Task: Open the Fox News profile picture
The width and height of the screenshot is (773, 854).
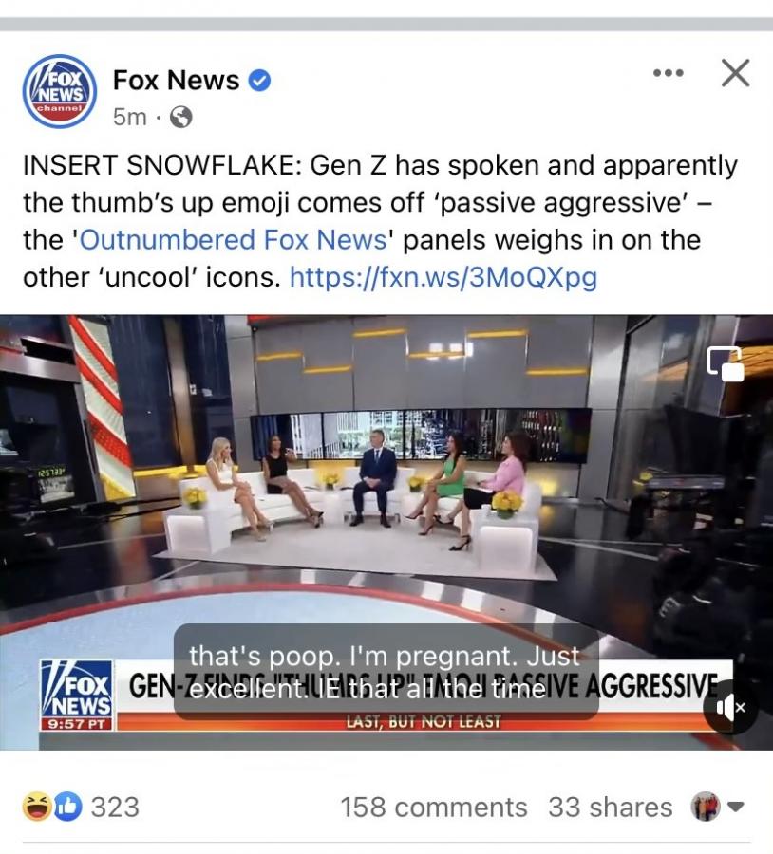Action: [x=60, y=91]
